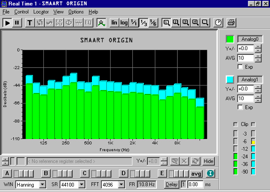The width and height of the screenshot is (270, 192).
Task: Open the Options menu
Action: click(x=76, y=12)
